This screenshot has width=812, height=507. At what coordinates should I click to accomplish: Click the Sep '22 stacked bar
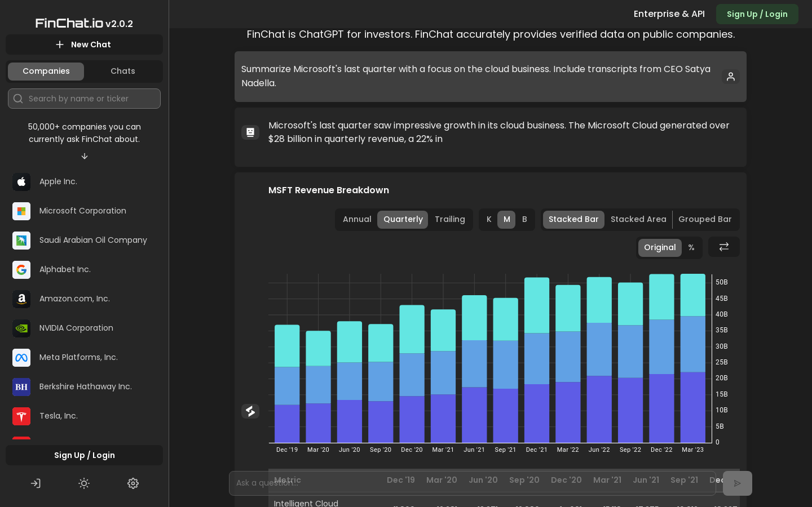pyautogui.click(x=630, y=363)
